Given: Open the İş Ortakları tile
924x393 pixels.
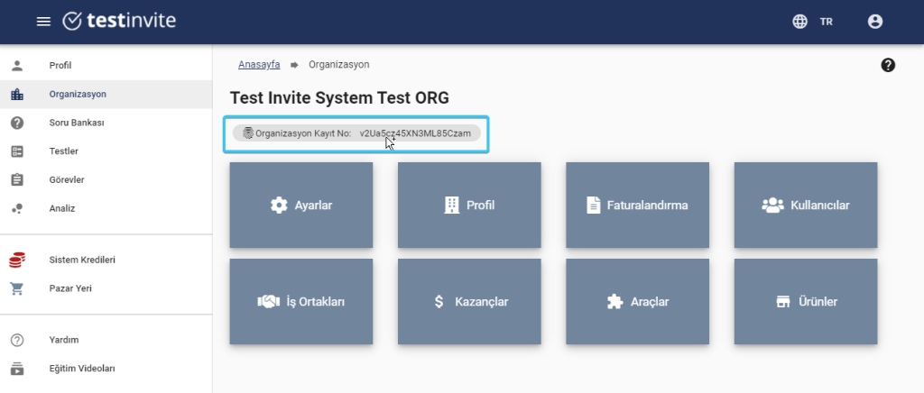Looking at the screenshot, I should point(301,301).
